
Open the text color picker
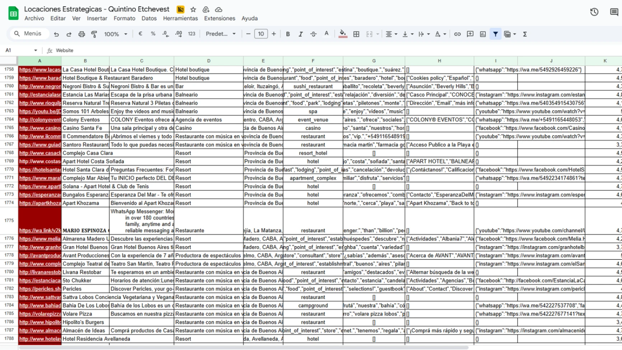pyautogui.click(x=326, y=34)
